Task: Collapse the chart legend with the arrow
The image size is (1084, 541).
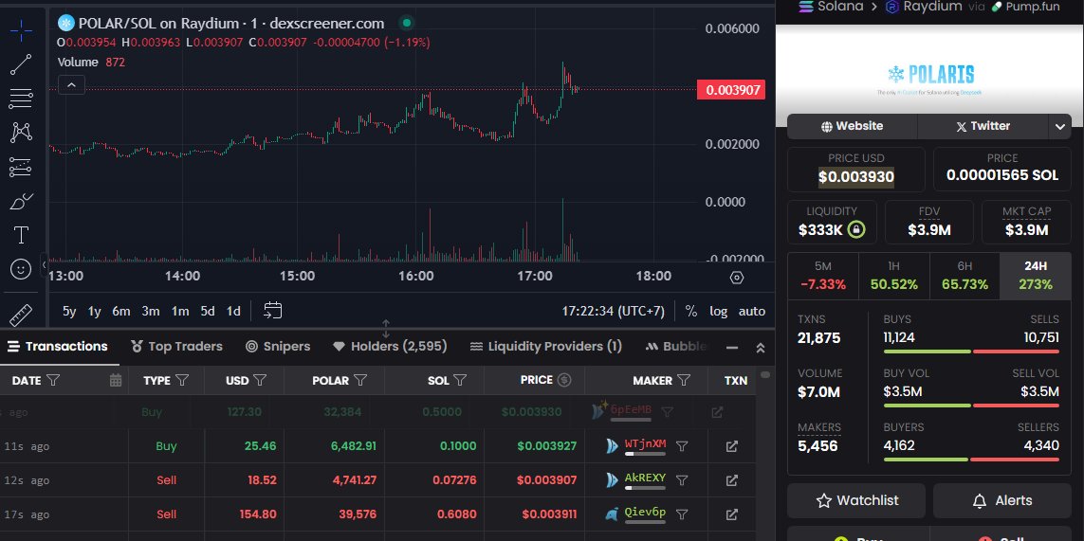Action: click(71, 85)
